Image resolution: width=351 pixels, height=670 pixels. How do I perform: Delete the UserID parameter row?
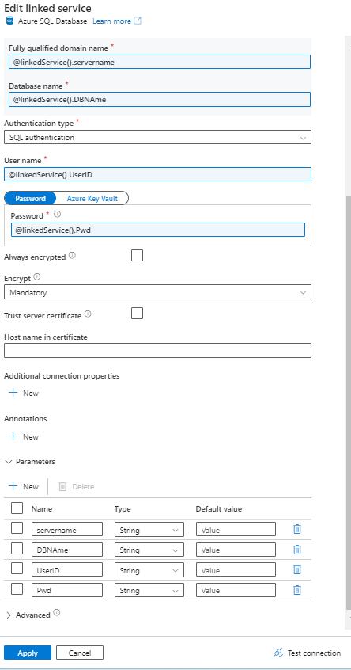297,569
